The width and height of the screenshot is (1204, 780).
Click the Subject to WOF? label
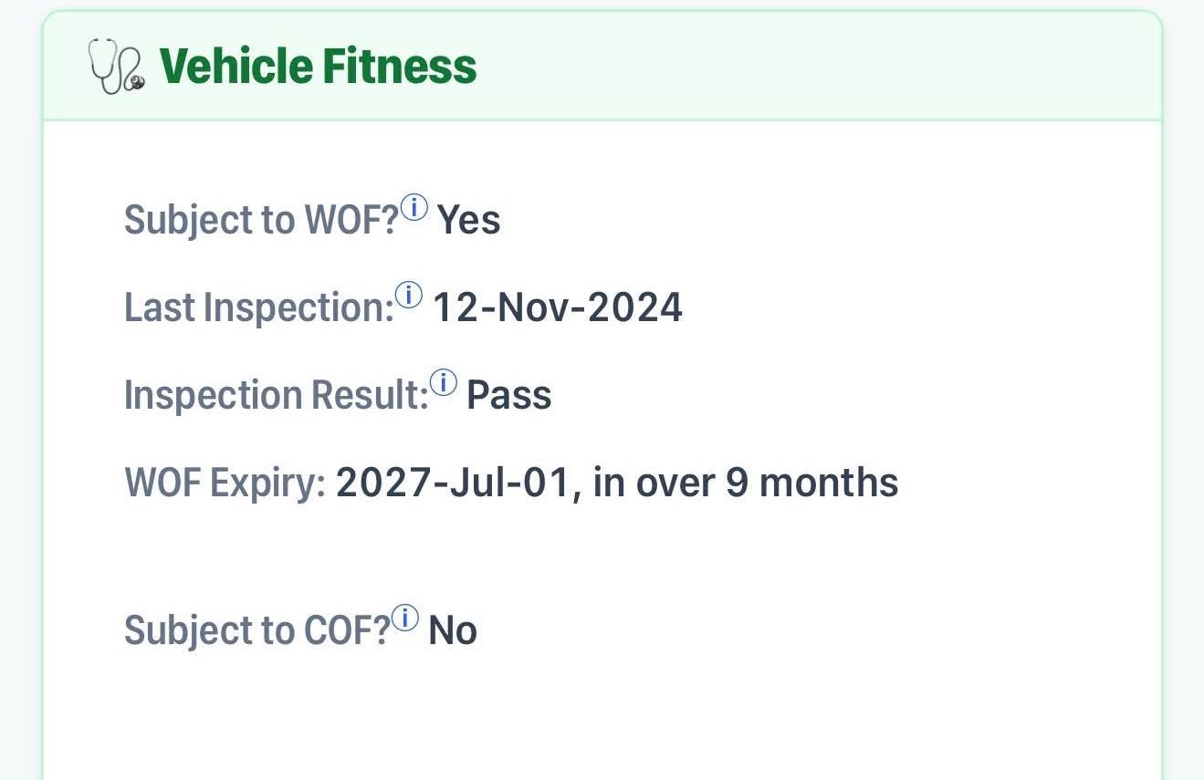pos(262,221)
